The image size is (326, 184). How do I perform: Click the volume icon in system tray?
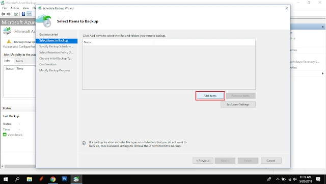[295, 179]
